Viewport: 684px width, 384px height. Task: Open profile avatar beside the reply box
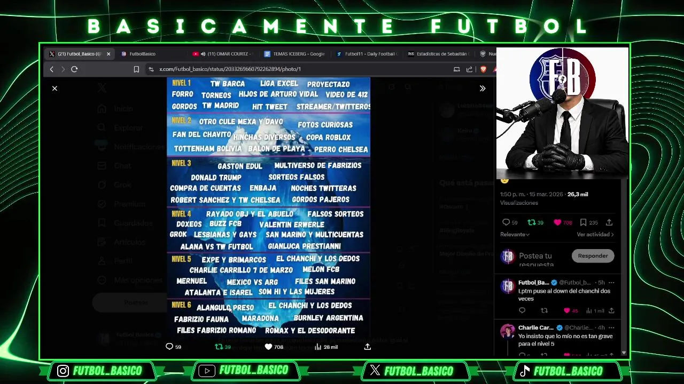click(508, 257)
